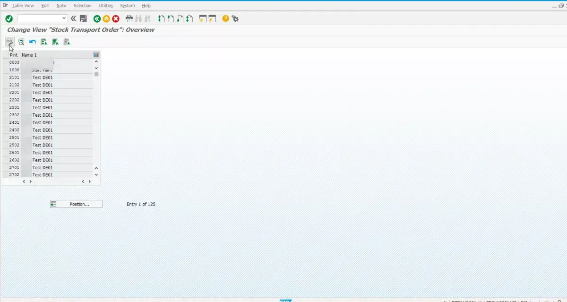Open the table settings configuration icon
The height and width of the screenshot is (302, 567).
(x=96, y=55)
